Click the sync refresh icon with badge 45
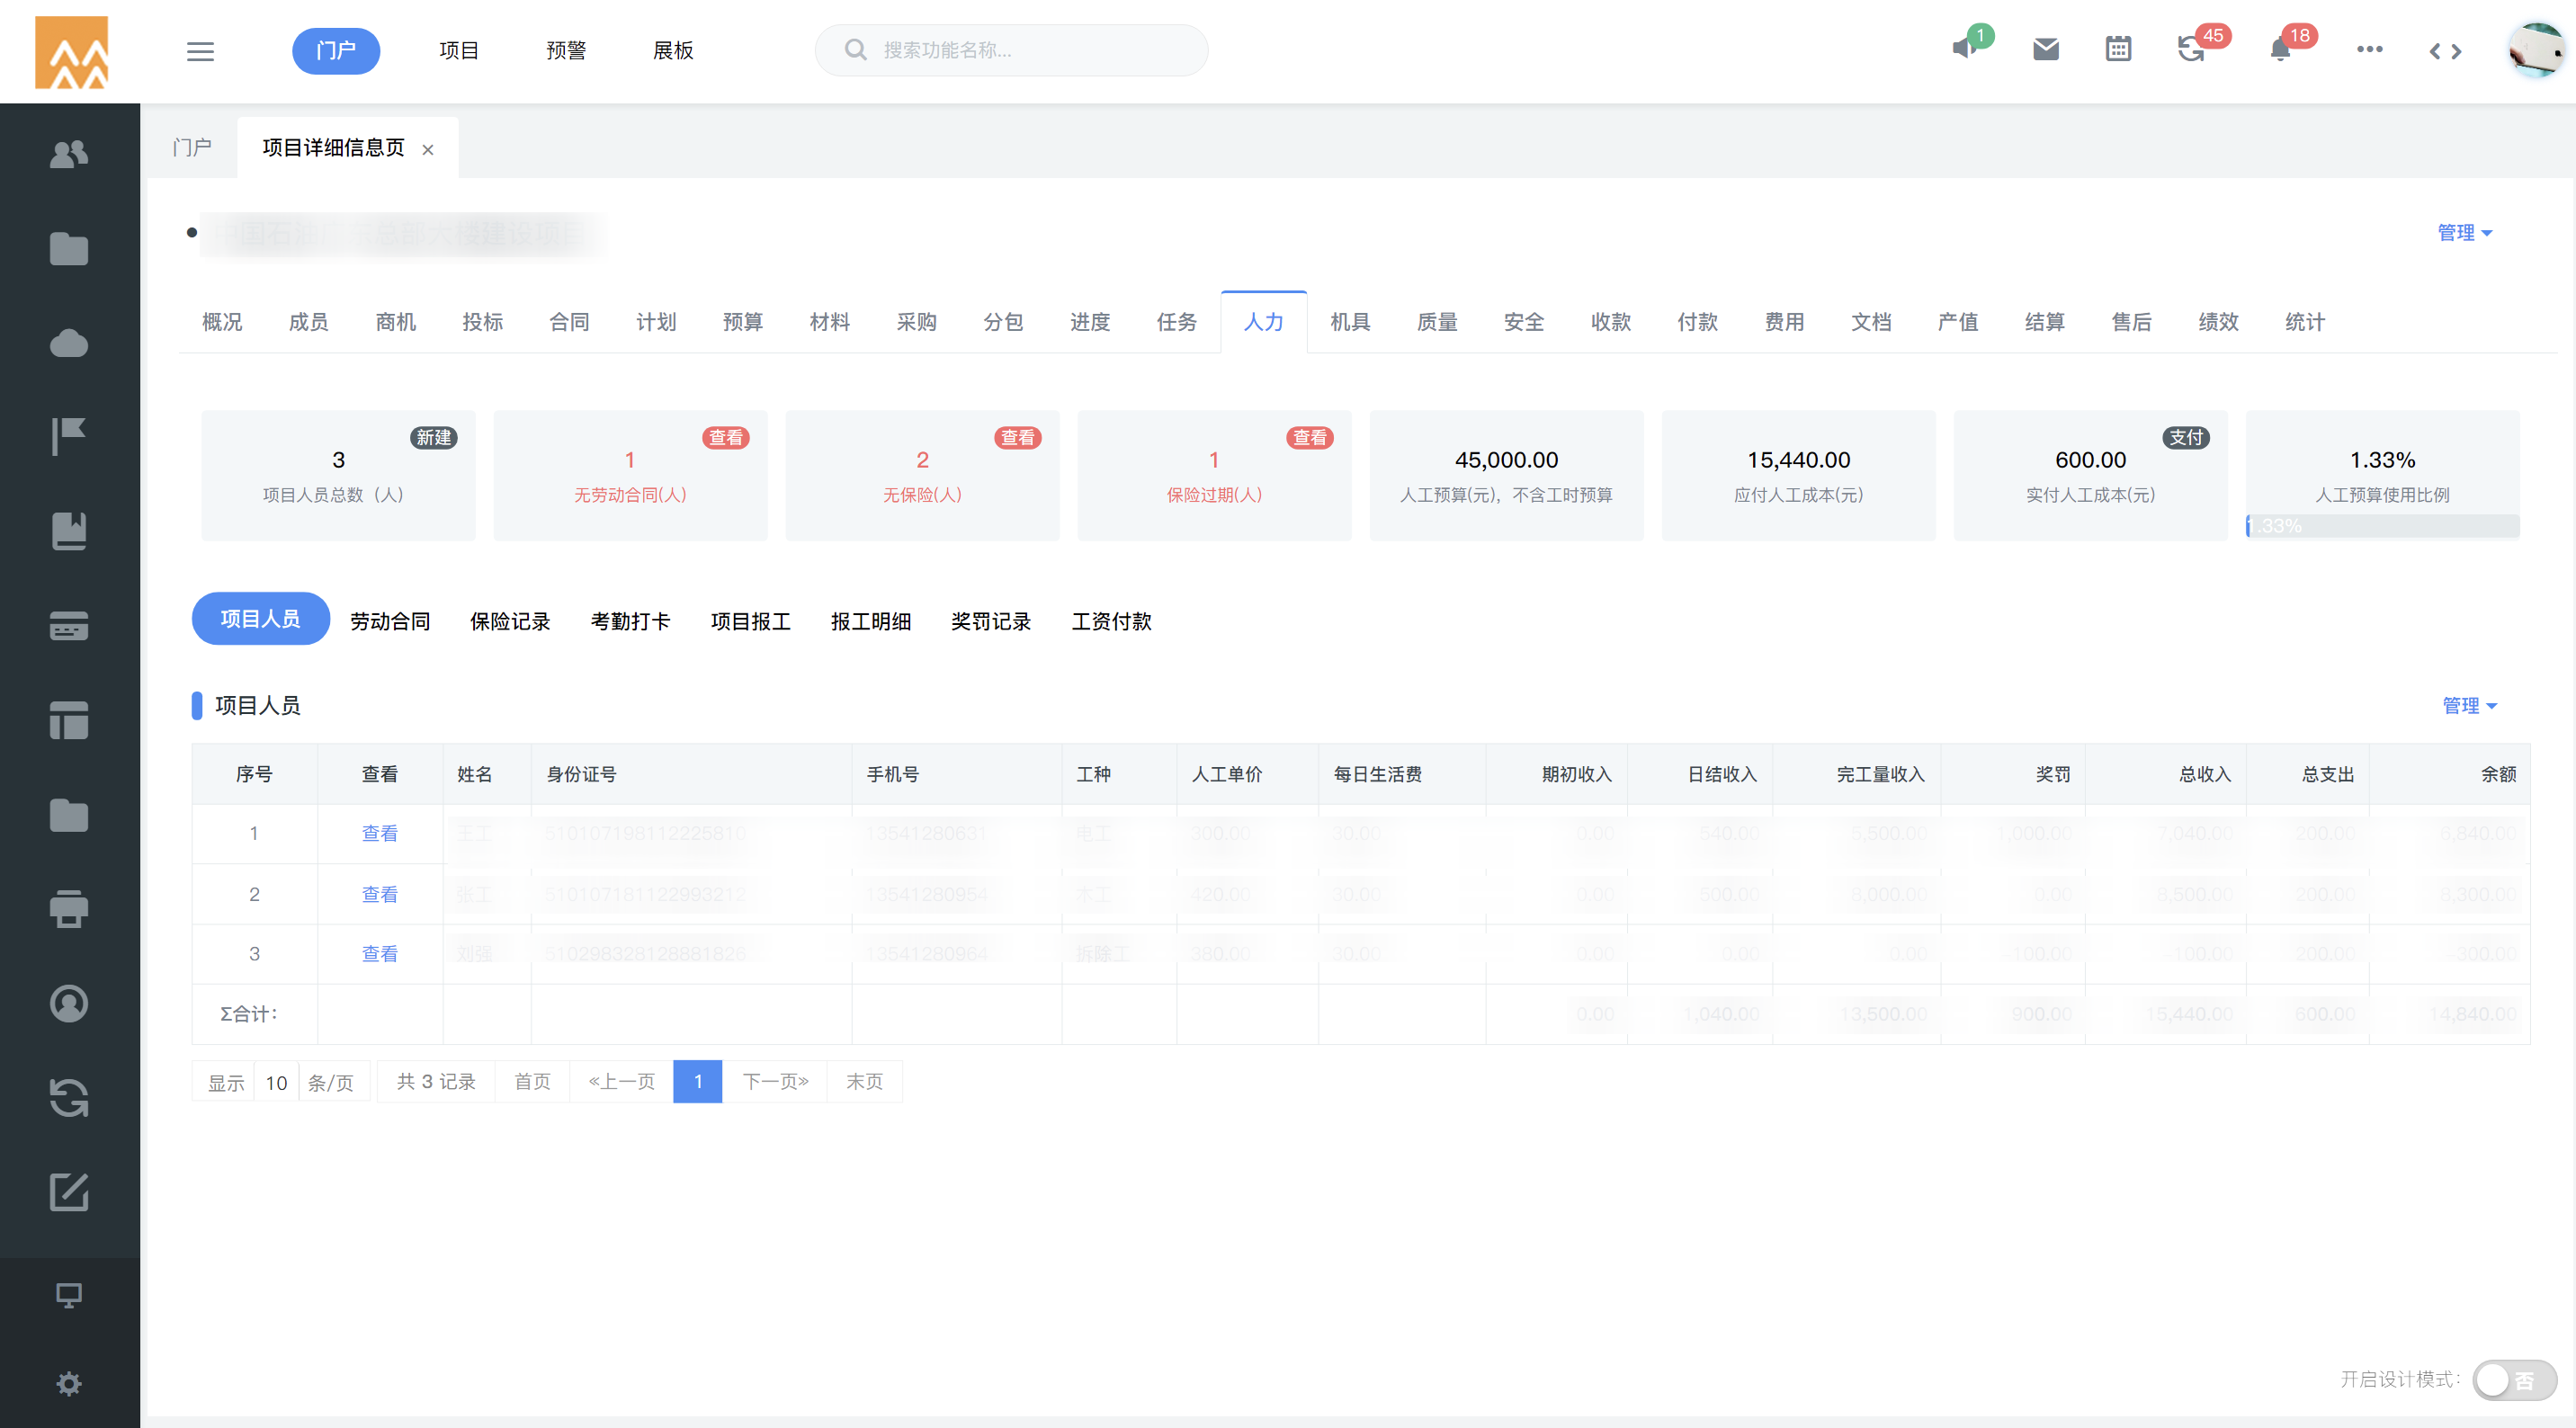Image resolution: width=2576 pixels, height=1428 pixels. [x=2191, y=50]
